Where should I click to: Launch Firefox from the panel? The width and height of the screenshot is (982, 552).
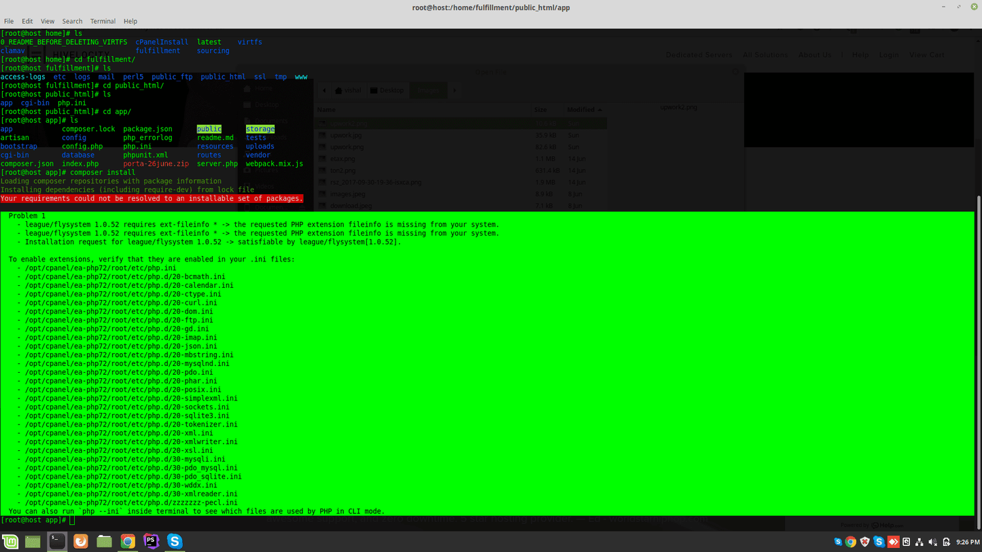81,541
